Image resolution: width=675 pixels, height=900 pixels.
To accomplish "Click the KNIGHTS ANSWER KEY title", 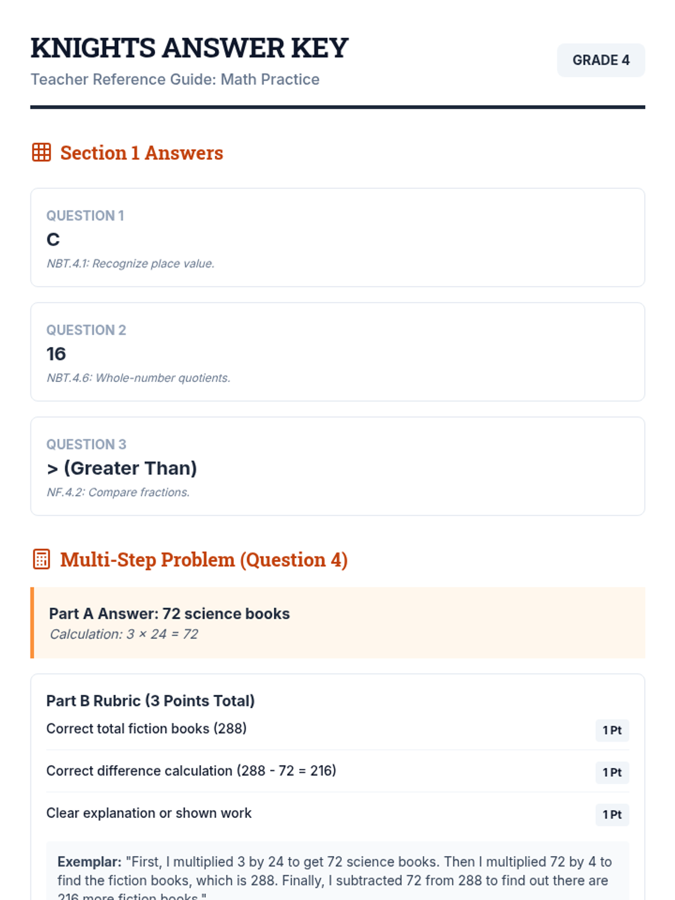I will (x=190, y=48).
